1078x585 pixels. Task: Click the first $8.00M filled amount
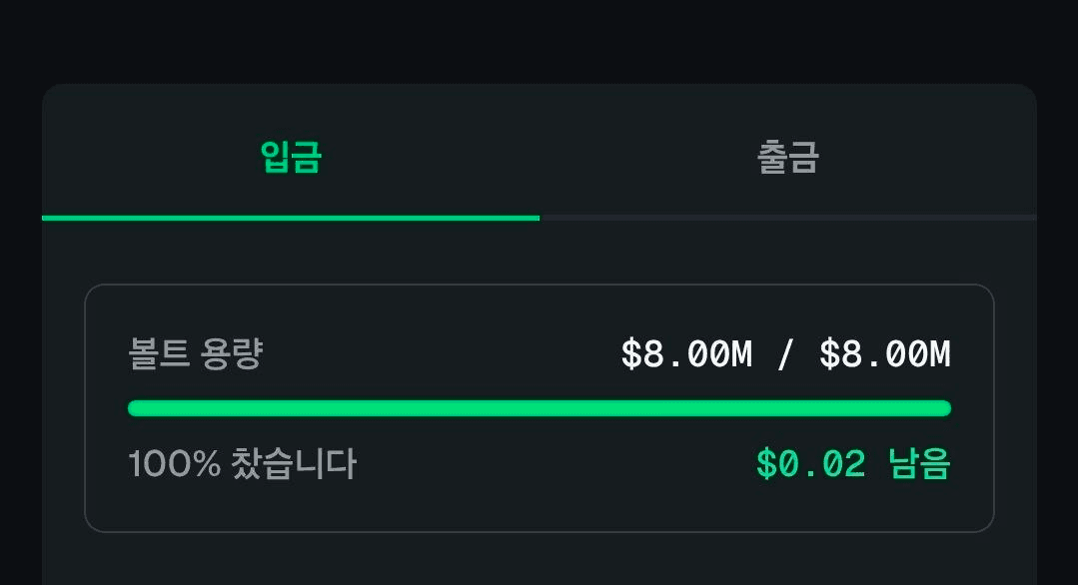pyautogui.click(x=686, y=354)
